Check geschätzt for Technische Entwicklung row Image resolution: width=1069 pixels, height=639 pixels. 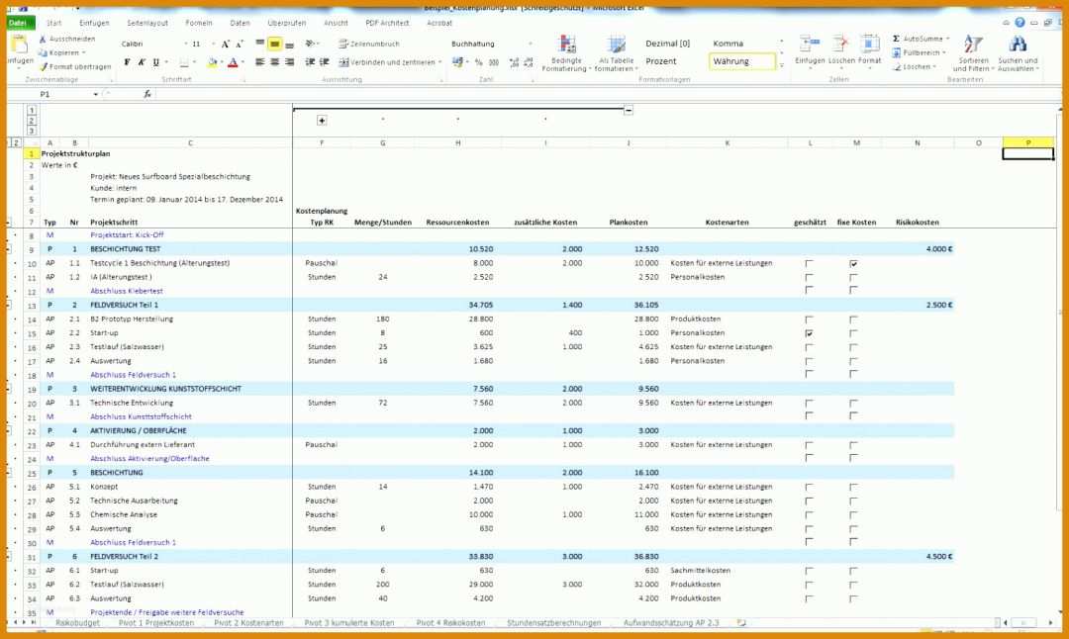(810, 404)
